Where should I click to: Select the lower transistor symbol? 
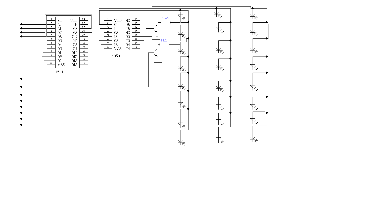(x=156, y=53)
